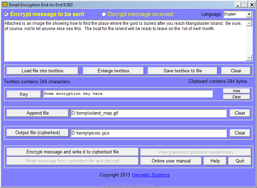Quit the application
Screen dimensions: 257x188
[x=240, y=161]
